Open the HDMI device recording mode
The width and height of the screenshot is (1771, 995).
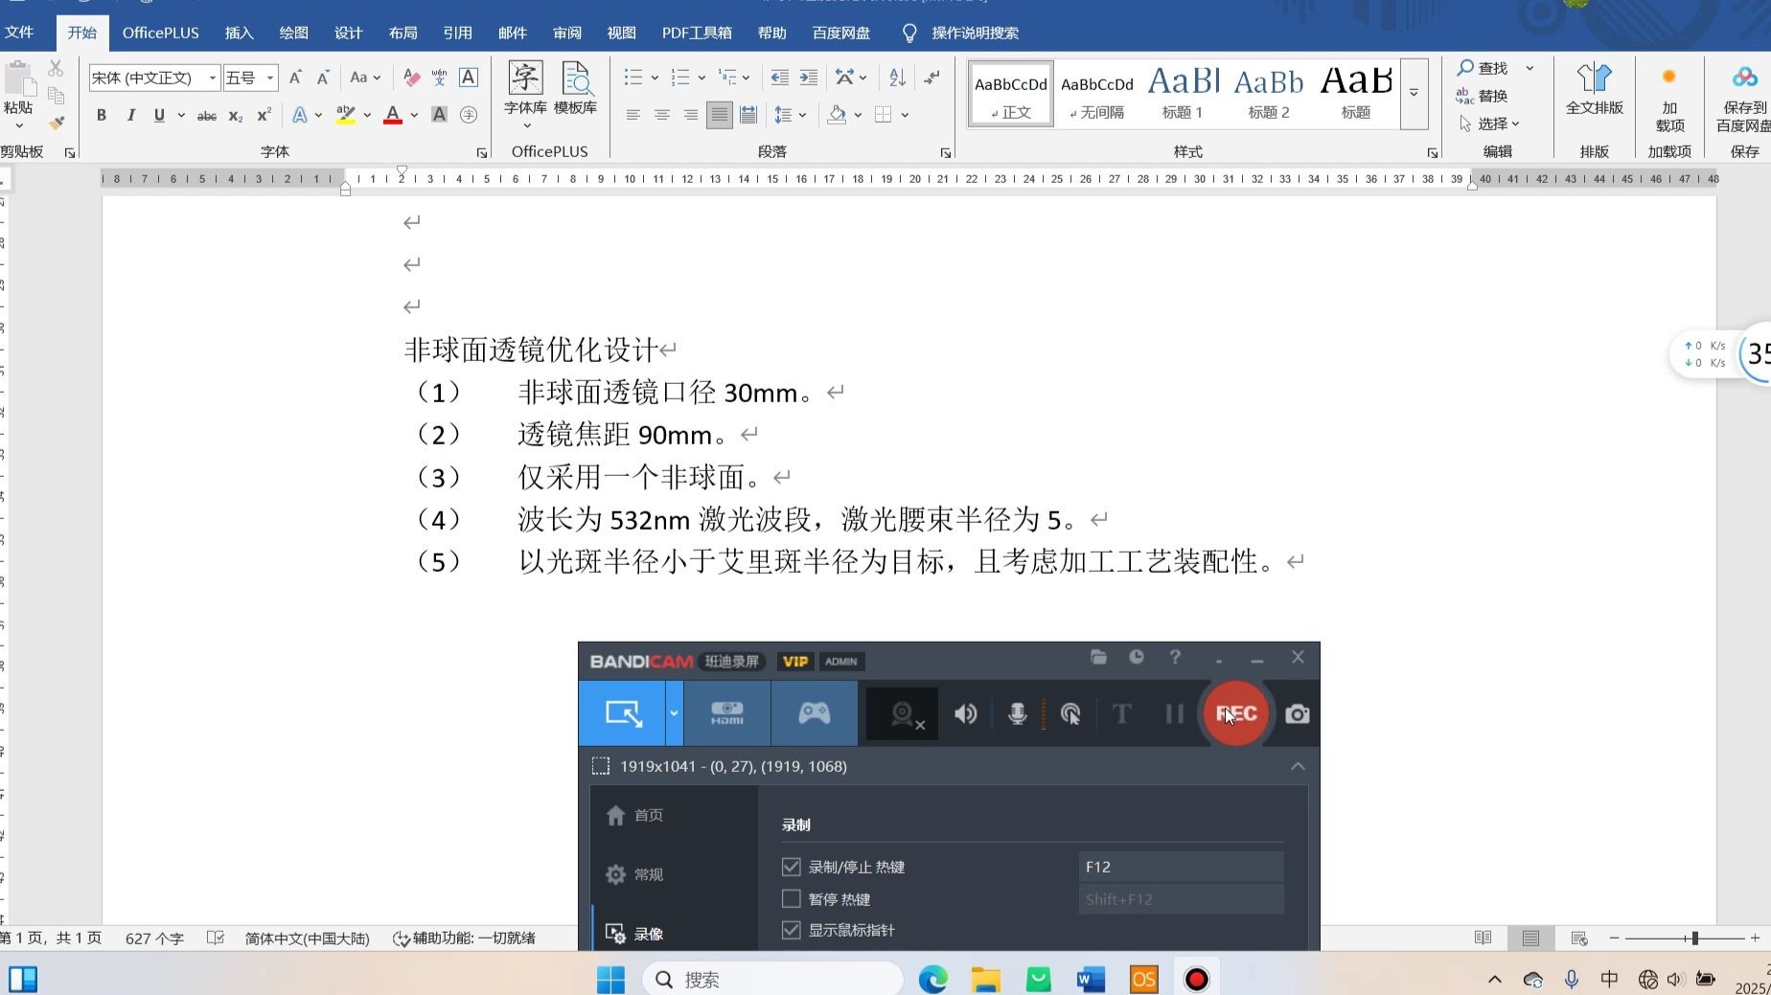(x=727, y=712)
